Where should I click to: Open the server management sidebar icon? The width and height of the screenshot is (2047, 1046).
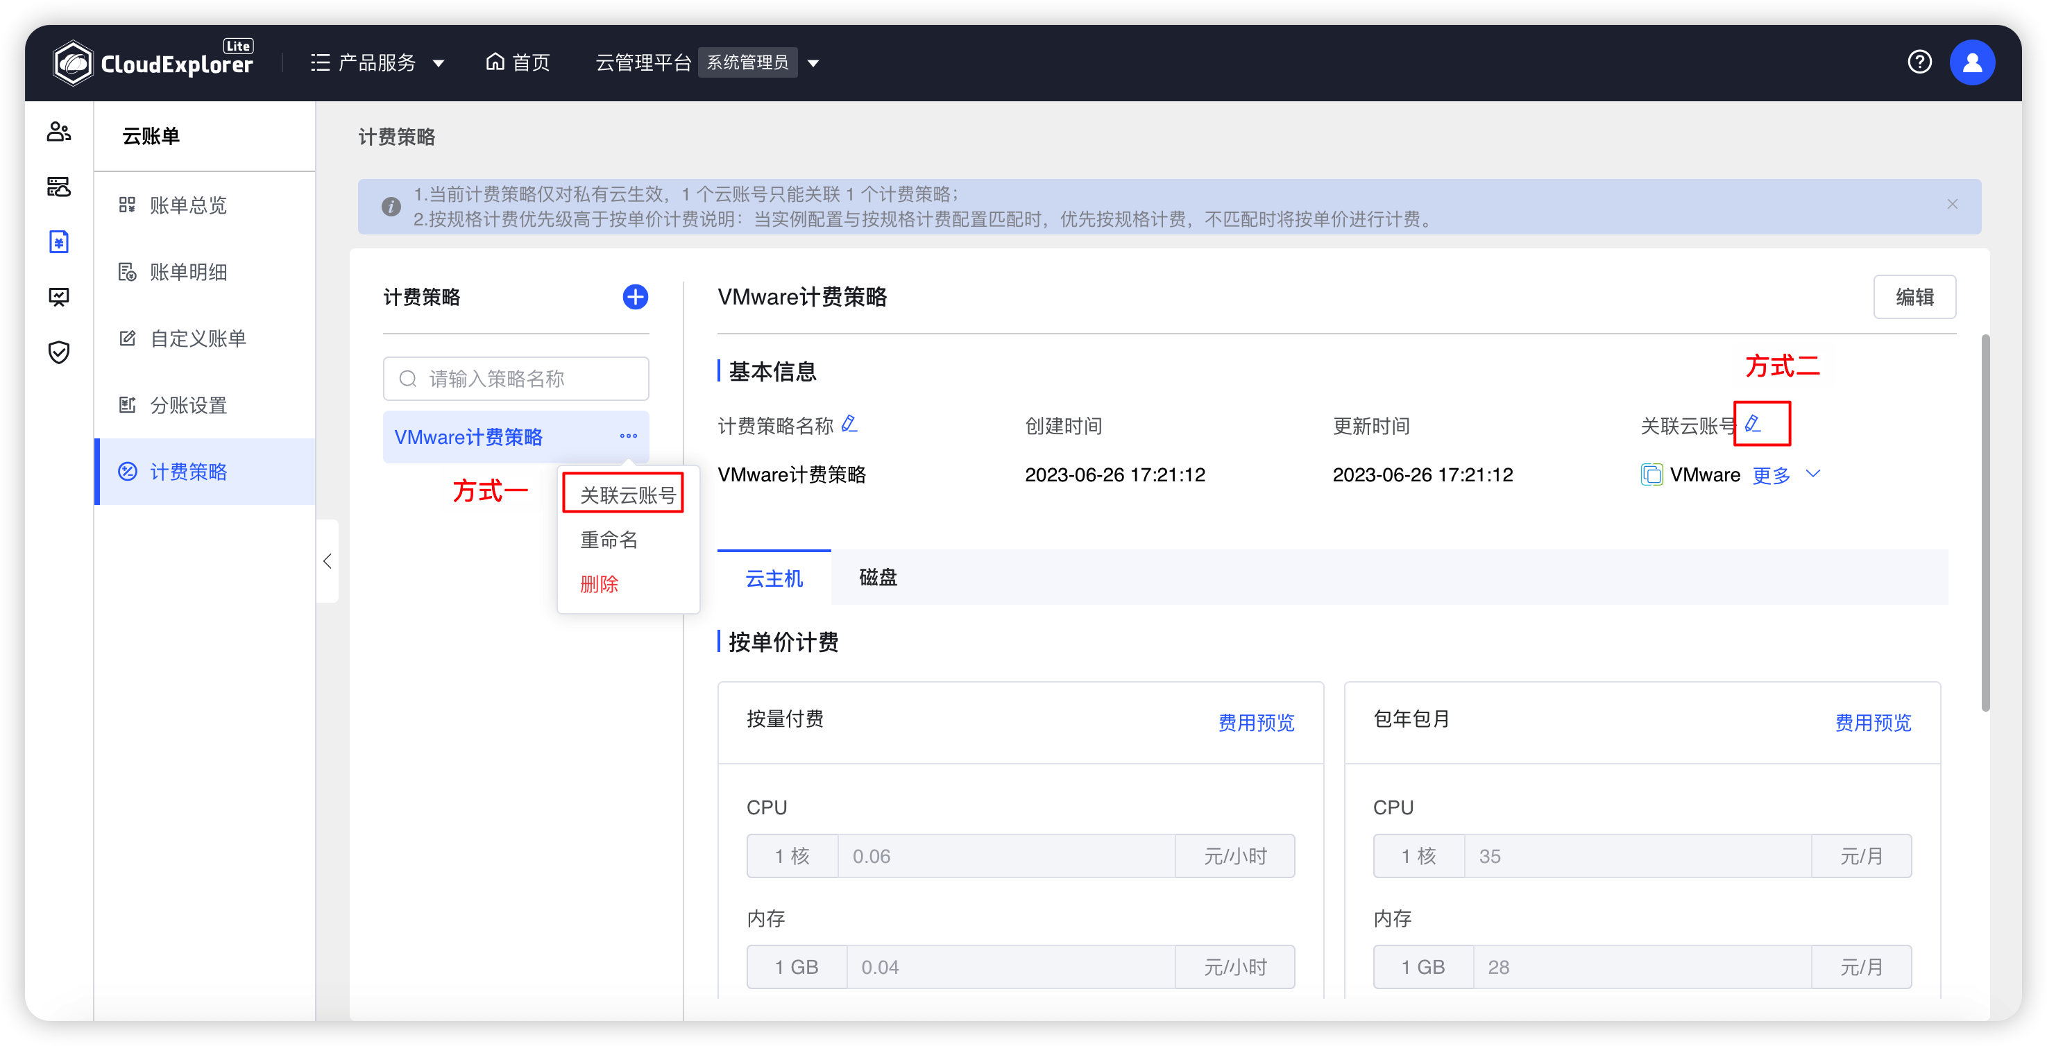(x=59, y=187)
